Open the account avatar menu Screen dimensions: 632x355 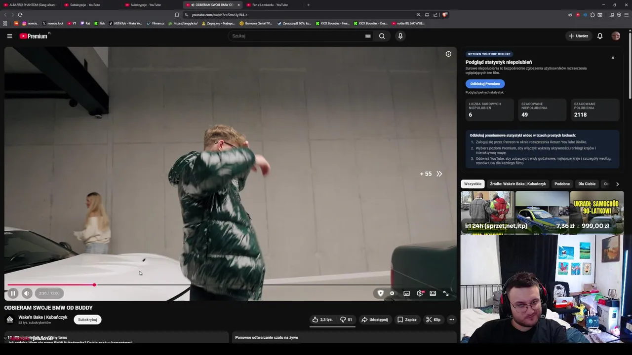coord(616,36)
